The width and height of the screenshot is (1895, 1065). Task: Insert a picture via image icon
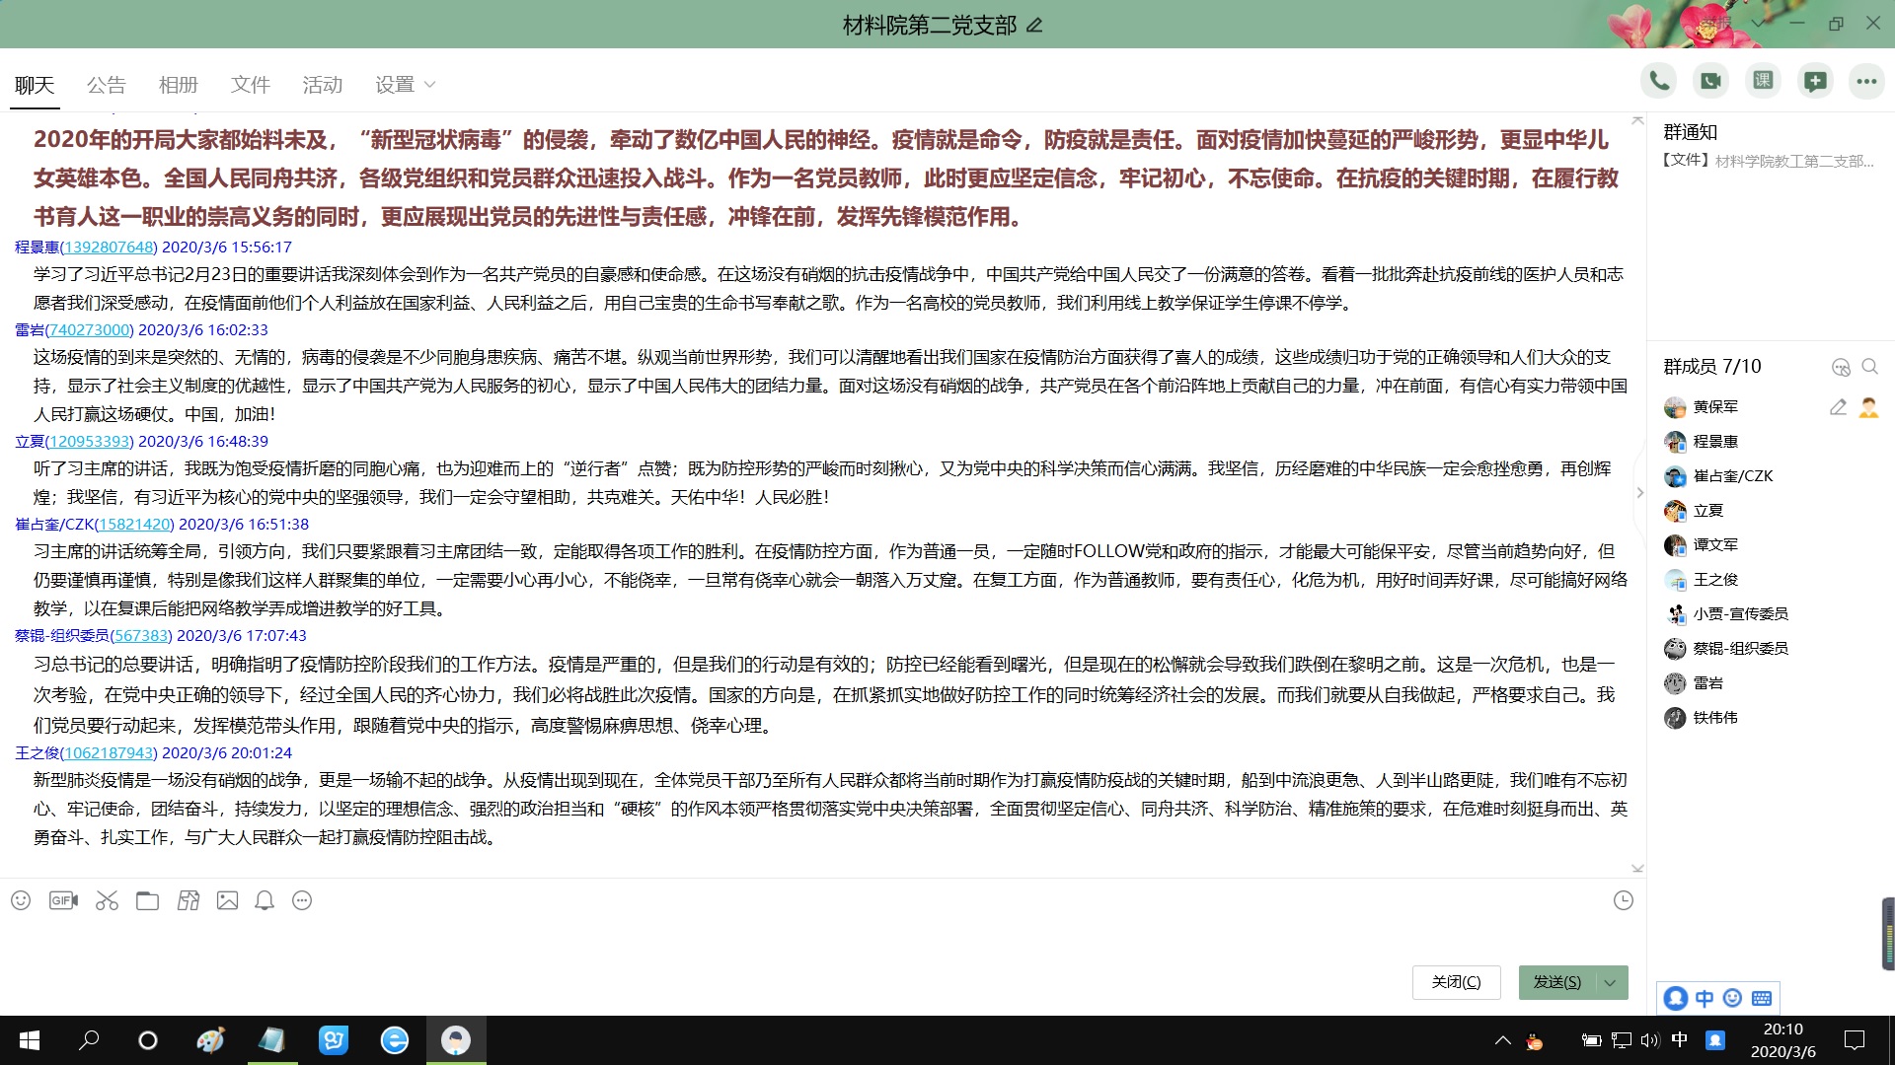(x=227, y=900)
